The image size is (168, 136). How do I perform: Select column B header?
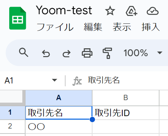[x=126, y=98]
